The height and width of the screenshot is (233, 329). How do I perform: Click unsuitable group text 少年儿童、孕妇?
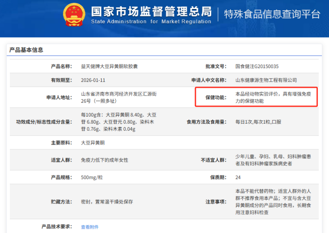point(273,160)
